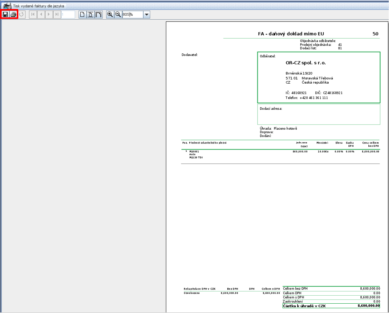Click the zoom percentage text box

click(x=132, y=14)
